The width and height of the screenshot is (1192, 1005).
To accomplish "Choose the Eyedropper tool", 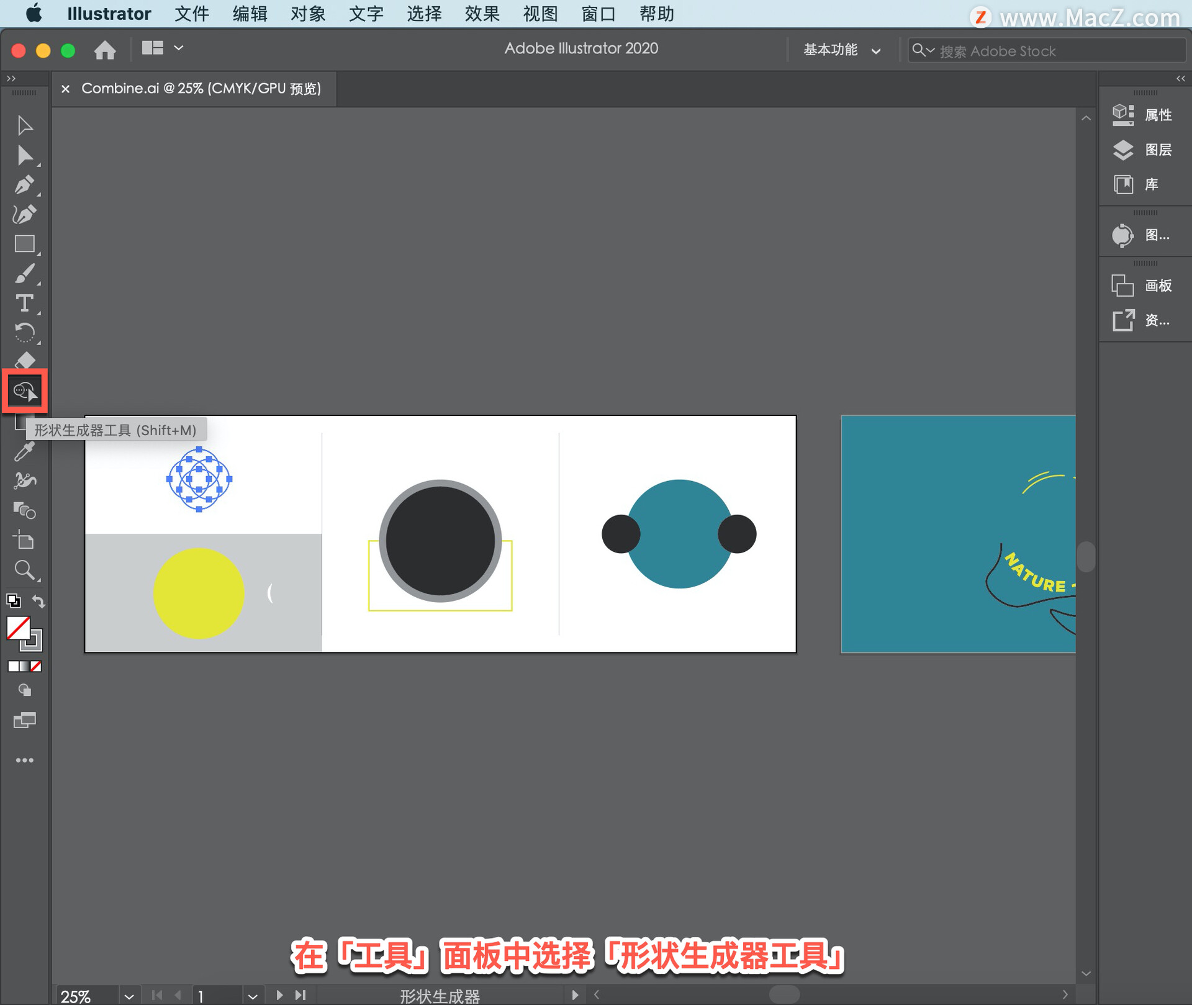I will click(x=25, y=451).
